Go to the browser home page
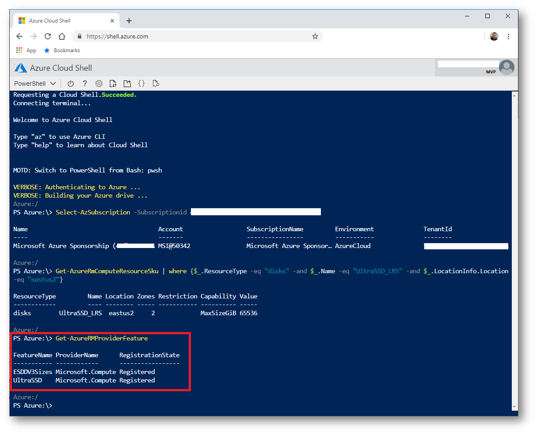This screenshot has width=537, height=435. 62,36
